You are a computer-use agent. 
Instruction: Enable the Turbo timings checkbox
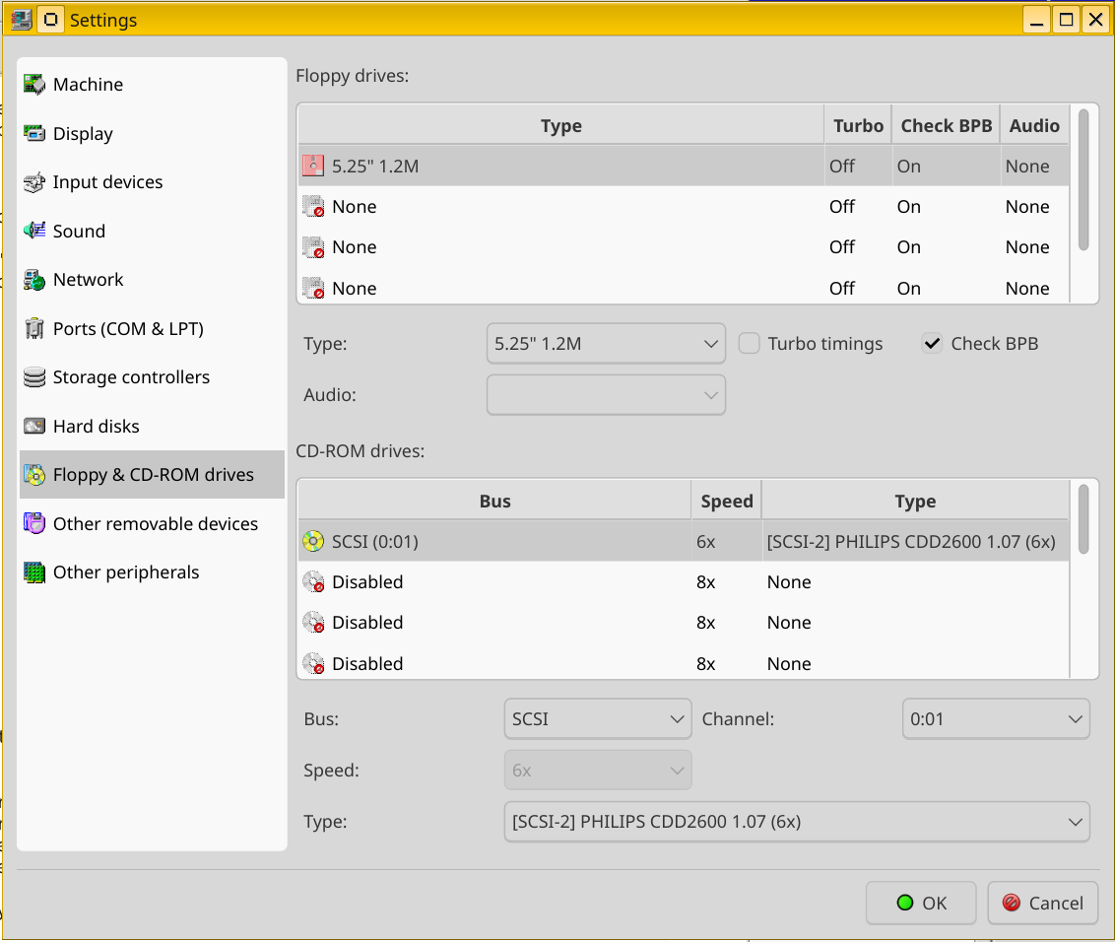point(750,344)
